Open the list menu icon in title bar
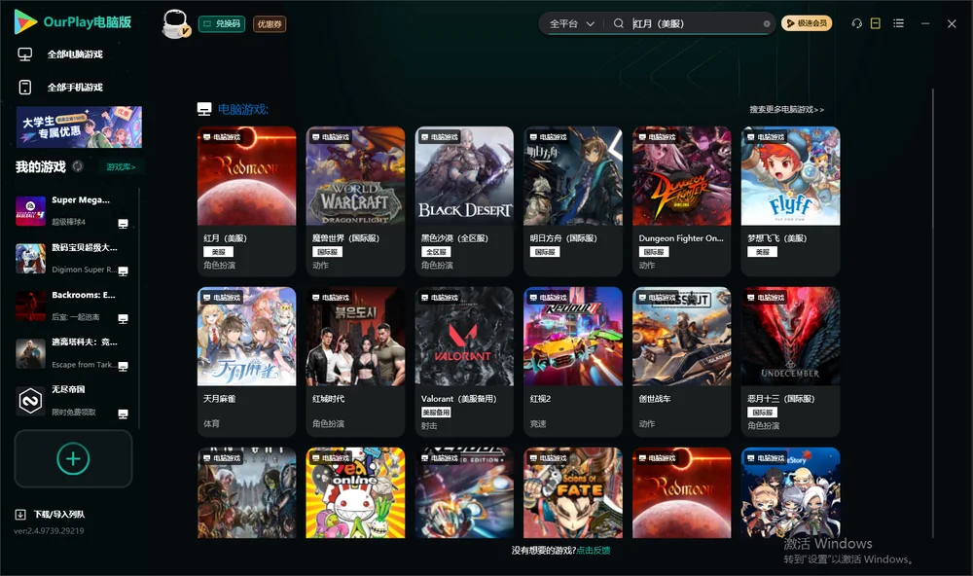 [898, 23]
